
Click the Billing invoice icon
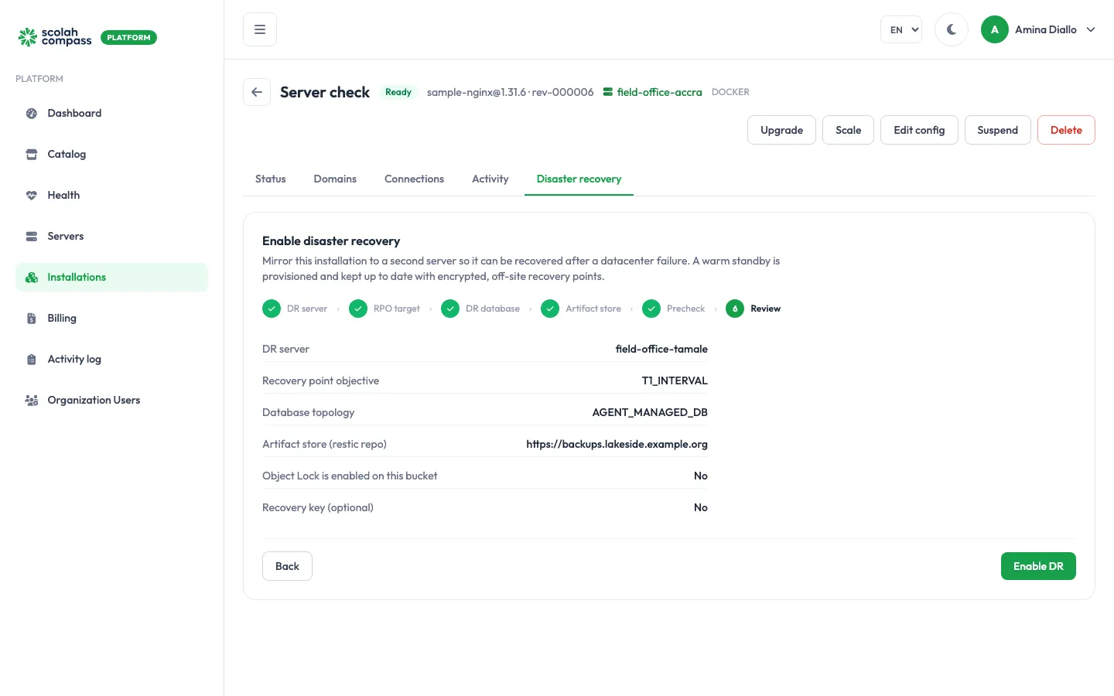(32, 319)
